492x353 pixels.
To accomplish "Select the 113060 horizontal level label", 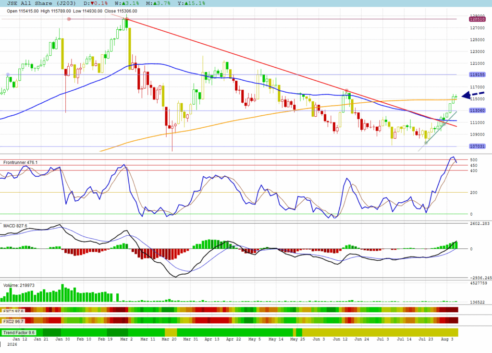I will [477, 110].
